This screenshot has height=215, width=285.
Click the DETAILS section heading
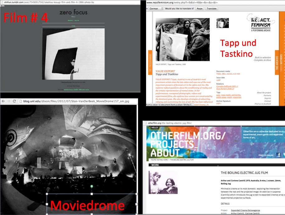[x=225, y=204]
